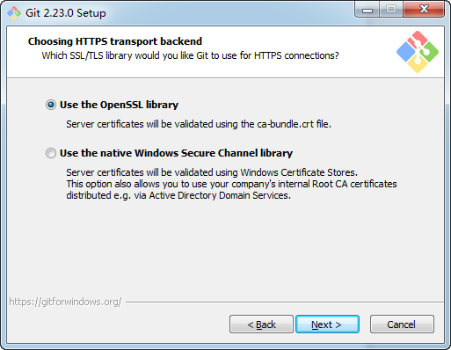The image size is (451, 350).
Task: Click the internal Root CA certificates text line
Action: click(231, 184)
